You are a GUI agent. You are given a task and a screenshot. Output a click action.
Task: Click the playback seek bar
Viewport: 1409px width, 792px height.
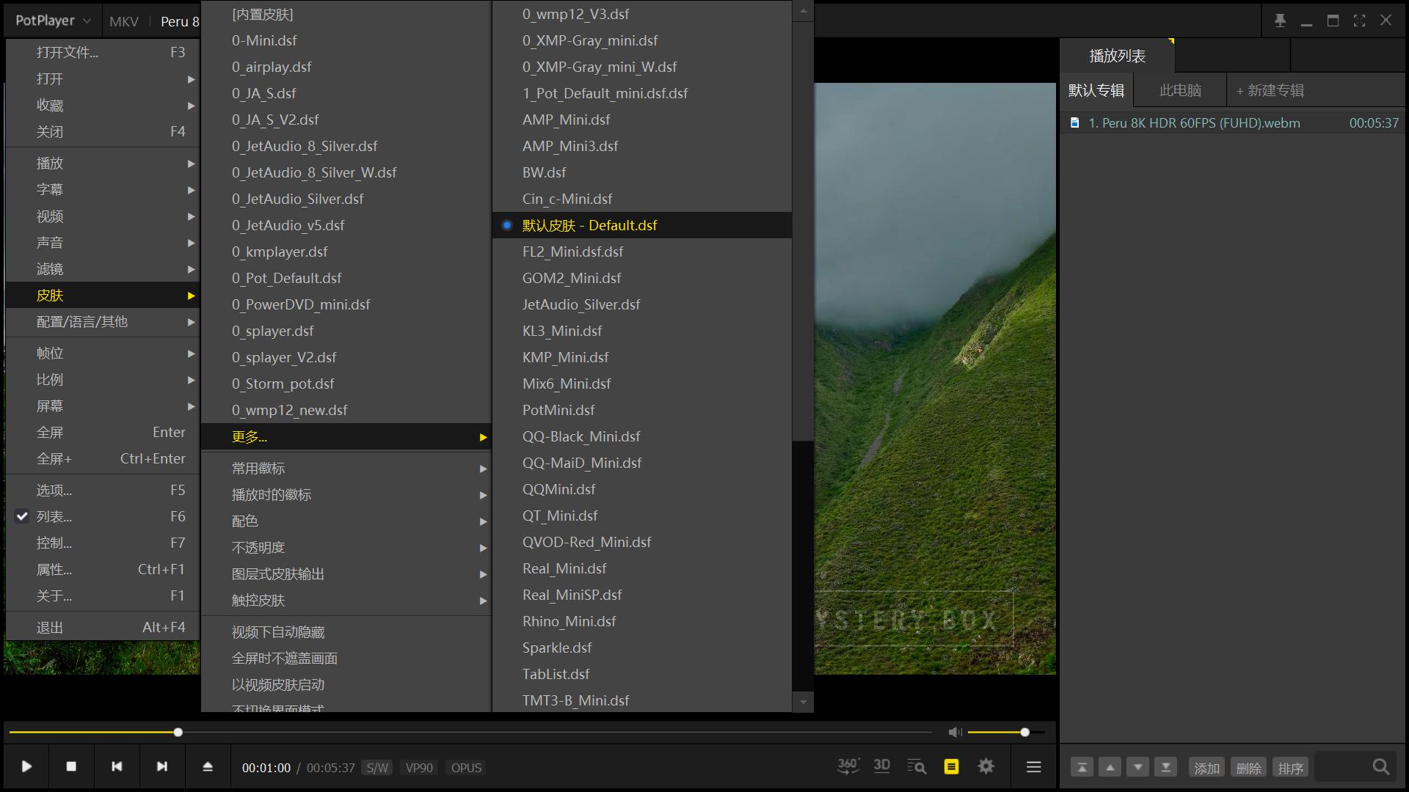point(470,732)
